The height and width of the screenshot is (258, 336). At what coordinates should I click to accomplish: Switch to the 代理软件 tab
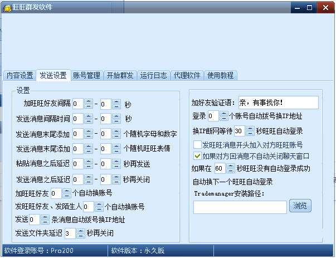click(187, 75)
